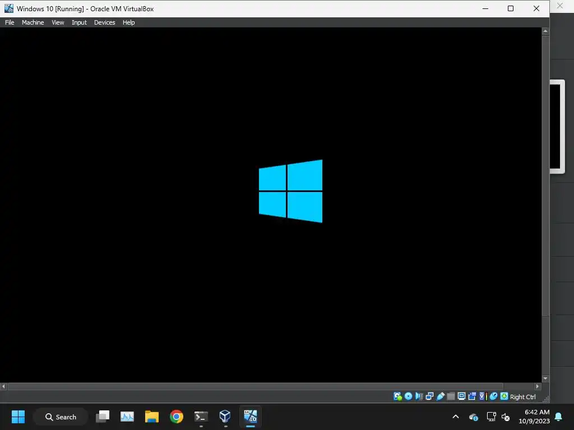
Task: Click the horizontal scrollbar thumb
Action: (256, 386)
